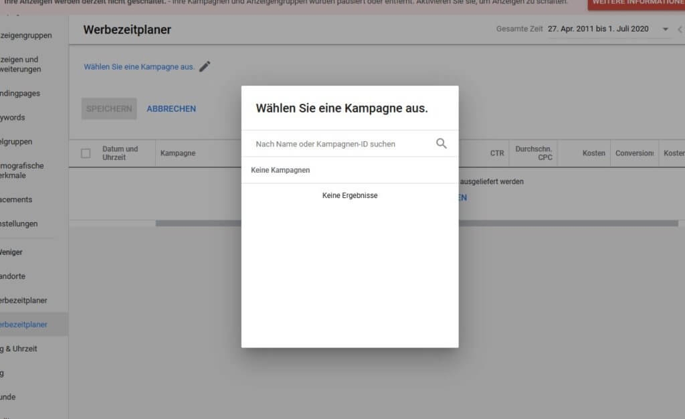The image size is (685, 419).
Task: Click Abbrechen to cancel
Action: (x=171, y=108)
